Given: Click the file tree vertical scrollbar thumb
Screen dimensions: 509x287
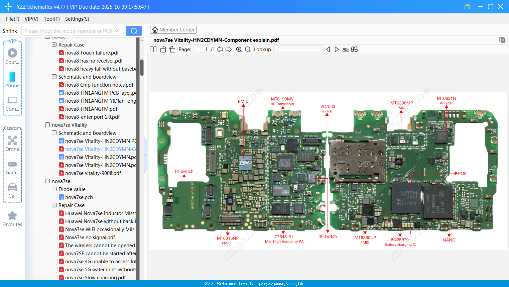Looking at the screenshot, I should (142, 68).
